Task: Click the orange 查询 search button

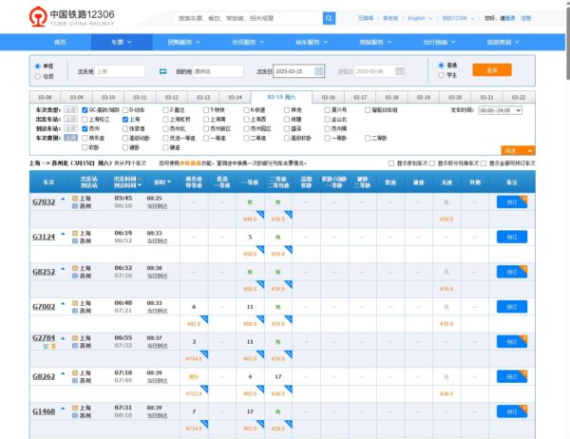Action: (x=491, y=70)
